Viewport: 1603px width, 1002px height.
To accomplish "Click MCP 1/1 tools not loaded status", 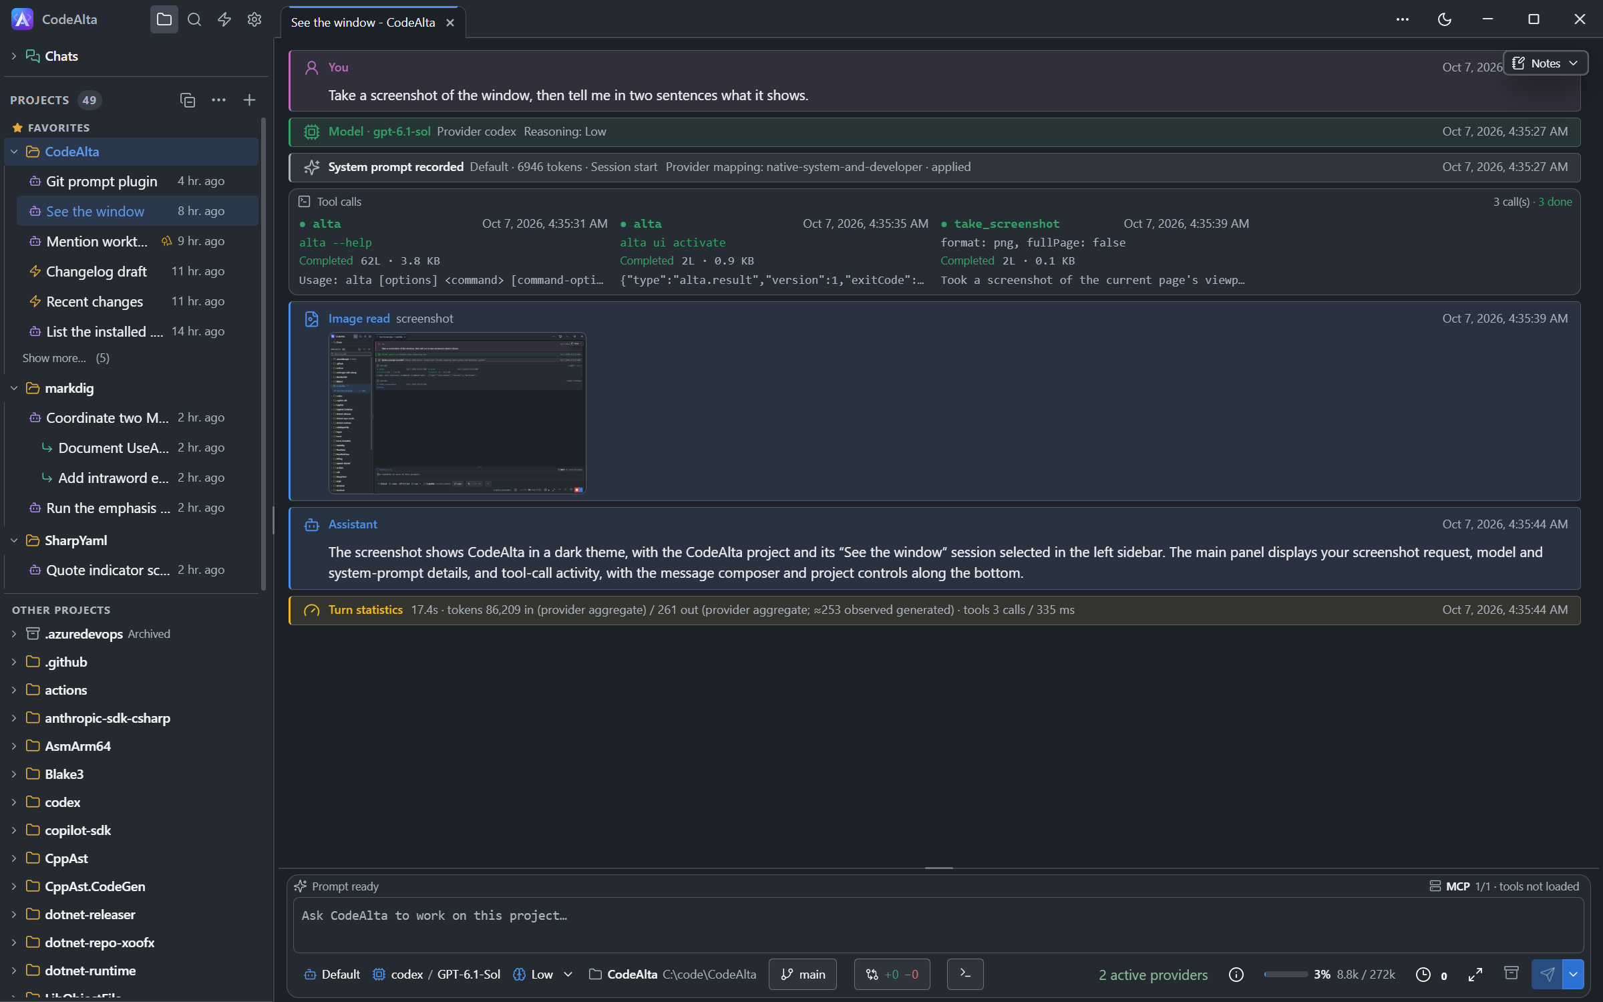I will point(1504,886).
